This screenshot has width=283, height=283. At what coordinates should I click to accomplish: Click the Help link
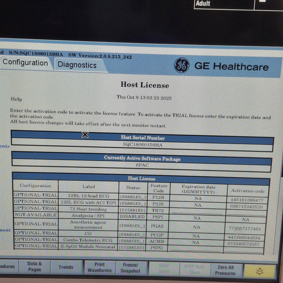coord(16,99)
